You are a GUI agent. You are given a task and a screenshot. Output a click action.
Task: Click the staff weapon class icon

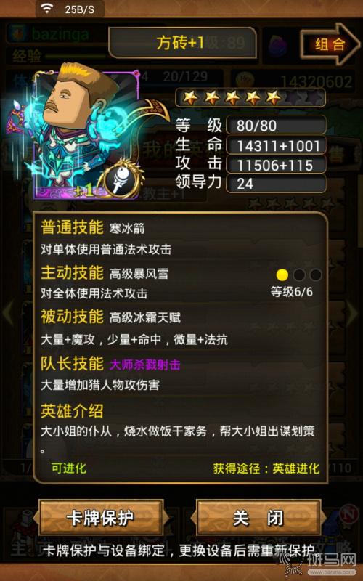point(121,179)
